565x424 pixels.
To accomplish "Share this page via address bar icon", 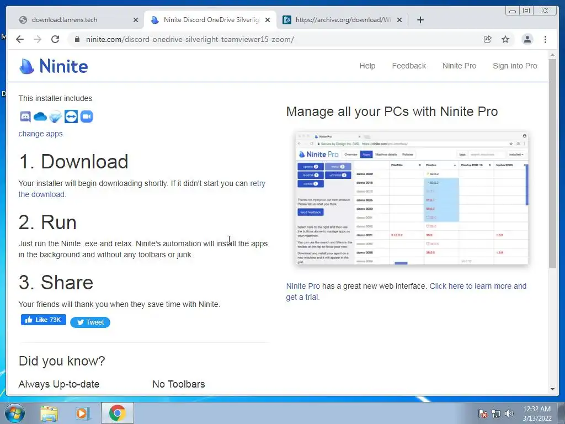I will pyautogui.click(x=488, y=39).
